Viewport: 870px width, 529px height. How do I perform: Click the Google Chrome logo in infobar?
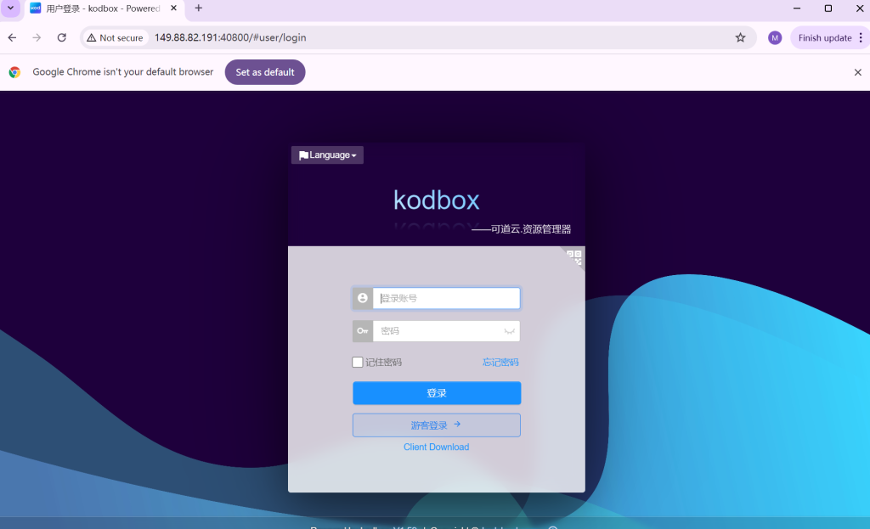[14, 72]
